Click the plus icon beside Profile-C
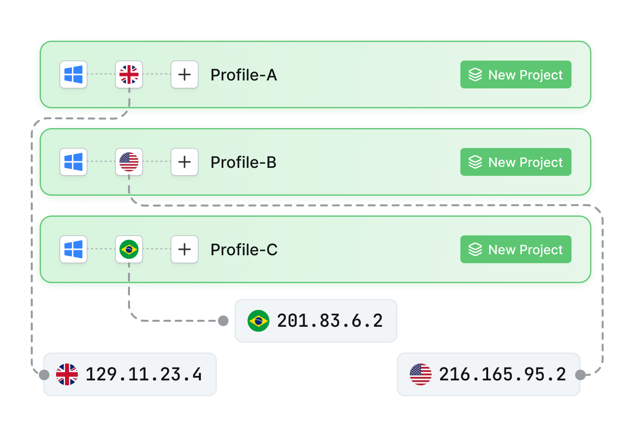Viewport: 635px width, 437px height. click(185, 249)
